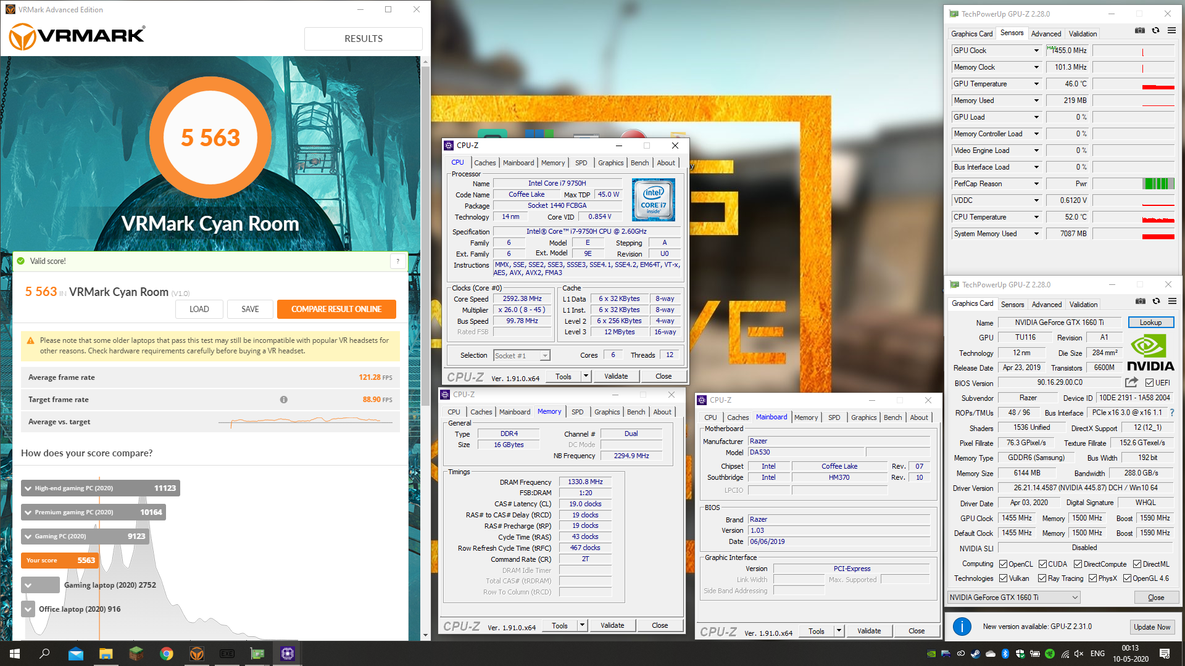
Task: Toggle the DirectCompute checkbox in GPU-Z
Action: [x=1078, y=564]
